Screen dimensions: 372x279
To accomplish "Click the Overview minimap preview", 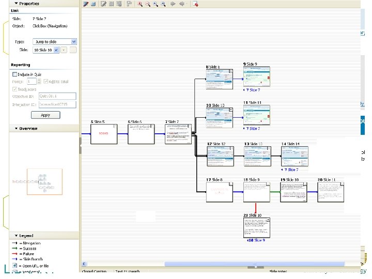I will [x=44, y=182].
